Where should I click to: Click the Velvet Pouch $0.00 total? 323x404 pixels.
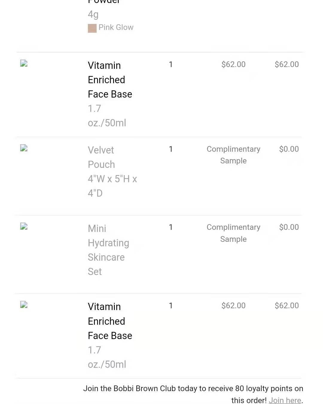(x=289, y=149)
